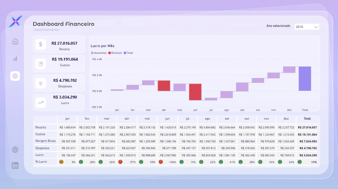Select the red jun bar in chart

(x=195, y=92)
